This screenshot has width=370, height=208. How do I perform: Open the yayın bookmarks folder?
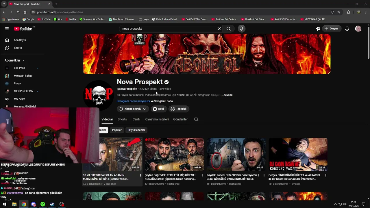pyautogui.click(x=144, y=19)
